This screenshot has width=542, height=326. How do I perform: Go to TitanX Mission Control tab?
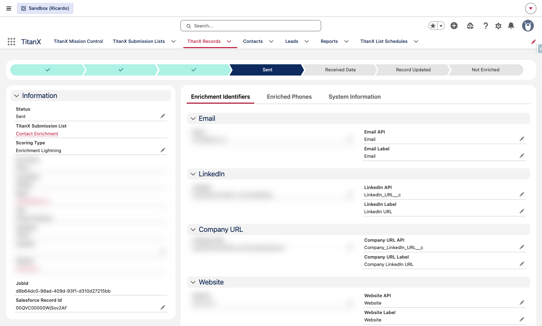pos(78,41)
